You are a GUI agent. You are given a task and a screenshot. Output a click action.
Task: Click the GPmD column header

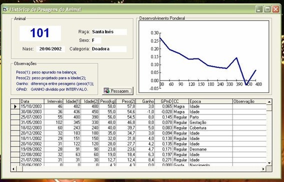tap(163, 101)
